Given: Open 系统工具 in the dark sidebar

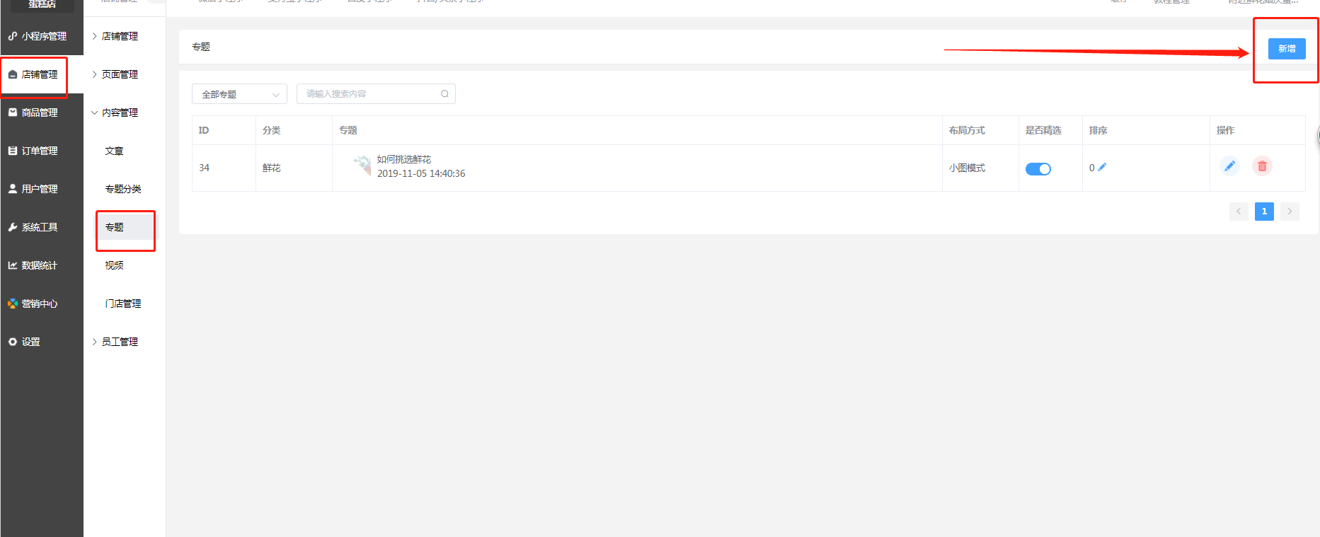Looking at the screenshot, I should 42,227.
